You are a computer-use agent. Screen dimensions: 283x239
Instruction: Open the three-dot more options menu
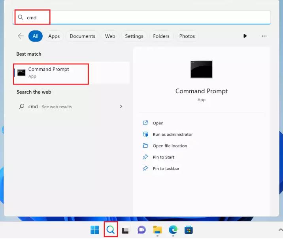(x=264, y=36)
